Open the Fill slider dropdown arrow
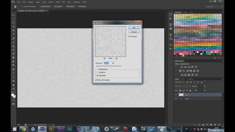The image size is (235, 132). 205,91
